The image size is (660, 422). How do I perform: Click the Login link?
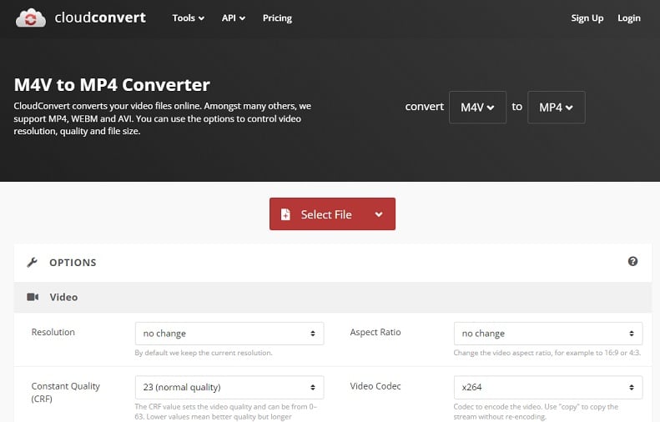click(x=629, y=18)
